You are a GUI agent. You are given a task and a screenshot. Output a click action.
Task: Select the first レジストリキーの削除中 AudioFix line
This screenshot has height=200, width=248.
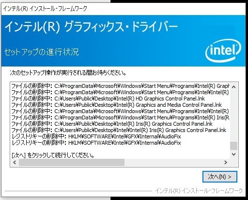pos(96,136)
